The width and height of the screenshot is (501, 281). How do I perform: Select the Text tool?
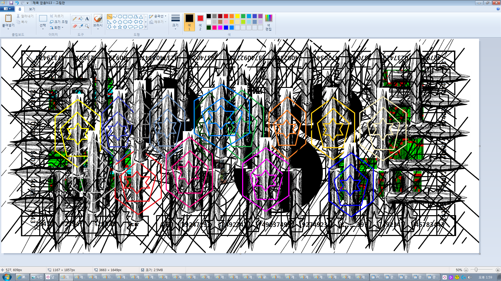pos(87,18)
